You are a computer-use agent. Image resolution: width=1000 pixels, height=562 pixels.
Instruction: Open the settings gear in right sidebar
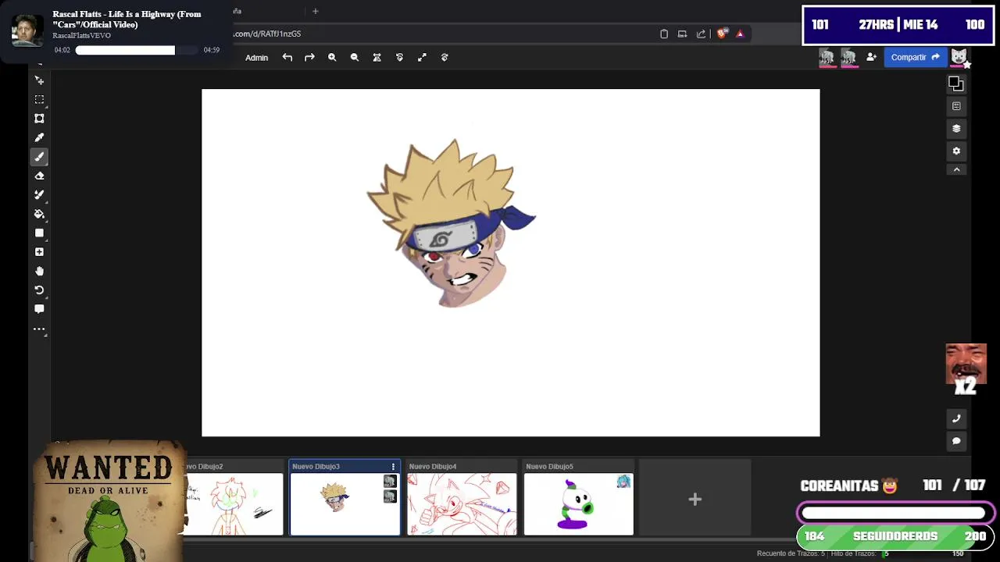tap(956, 151)
